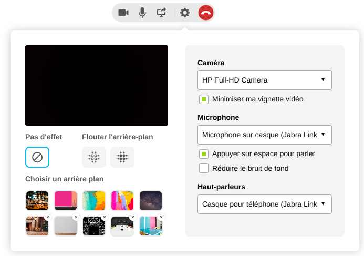Hang up with the red phone button
Image resolution: width=364 pixels, height=256 pixels.
205,13
